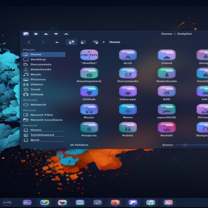Screen dimensions: 208x208
Task: Select the Public folder icon
Action: (x=128, y=127)
